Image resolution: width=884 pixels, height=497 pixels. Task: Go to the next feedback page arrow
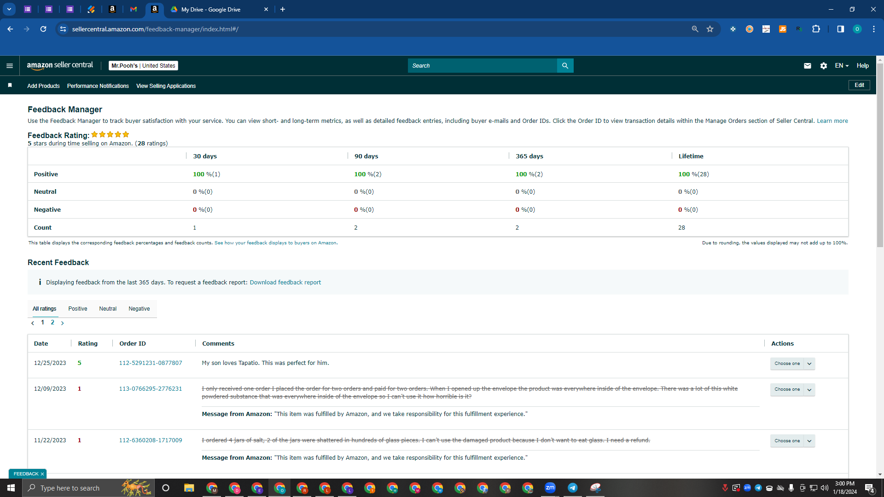coord(63,323)
